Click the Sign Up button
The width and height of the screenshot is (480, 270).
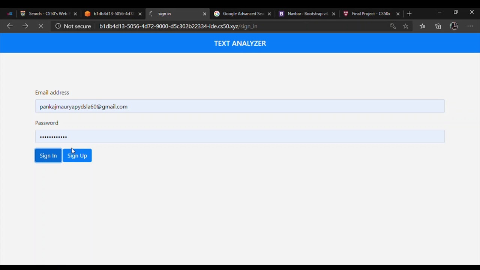click(77, 156)
